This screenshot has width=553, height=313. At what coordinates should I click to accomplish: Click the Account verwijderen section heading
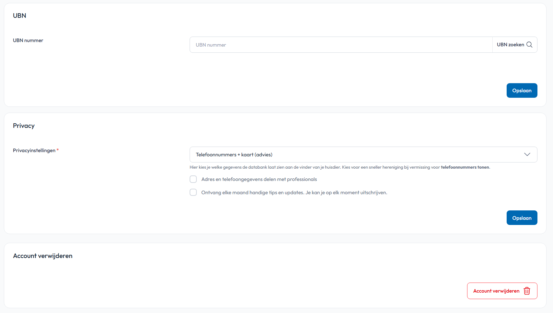(43, 256)
